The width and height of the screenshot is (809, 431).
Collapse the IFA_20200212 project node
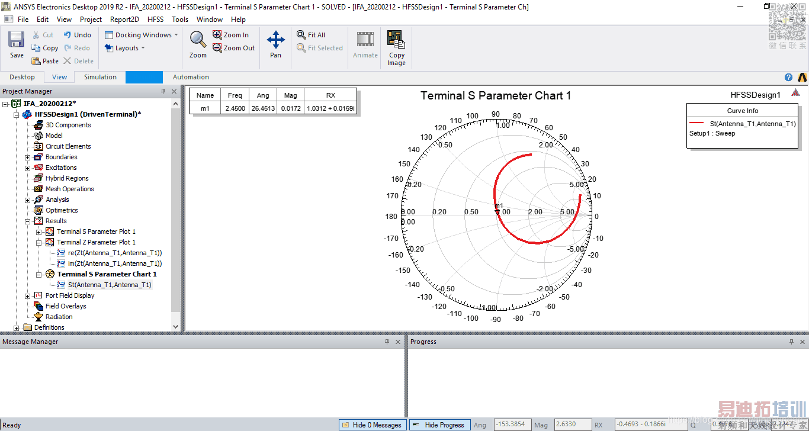(x=5, y=104)
